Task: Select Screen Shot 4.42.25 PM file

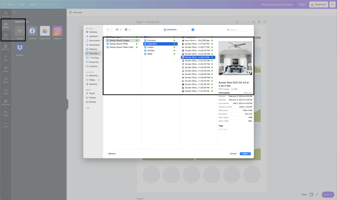Action: coord(197,61)
